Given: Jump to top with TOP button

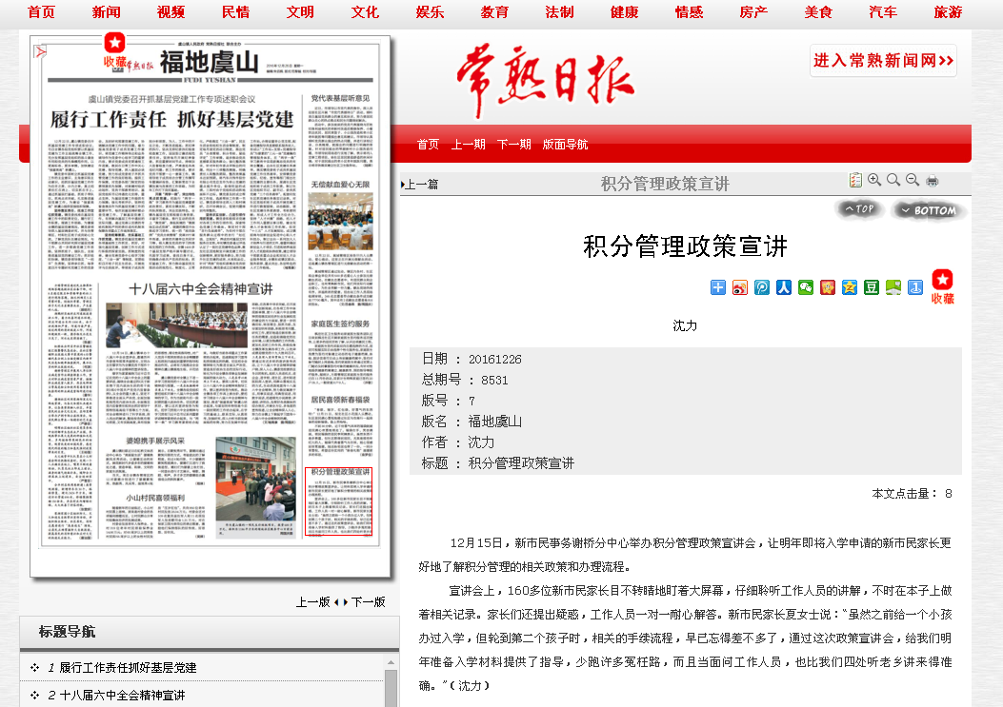Looking at the screenshot, I should 859,209.
